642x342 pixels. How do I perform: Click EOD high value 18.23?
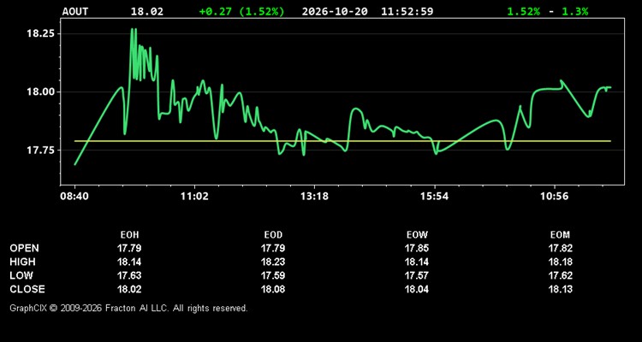click(x=273, y=262)
